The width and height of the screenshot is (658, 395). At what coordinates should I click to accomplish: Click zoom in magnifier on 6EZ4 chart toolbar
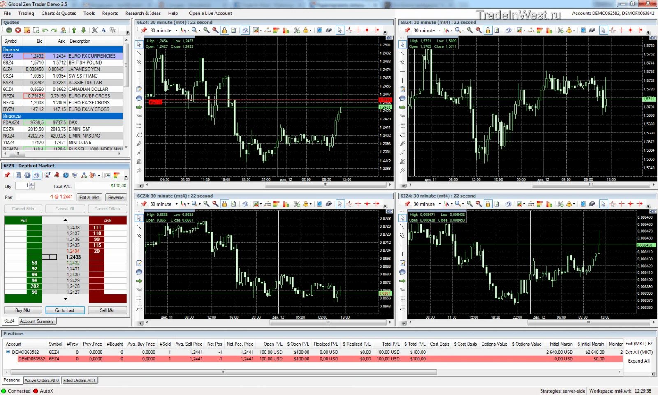point(206,30)
